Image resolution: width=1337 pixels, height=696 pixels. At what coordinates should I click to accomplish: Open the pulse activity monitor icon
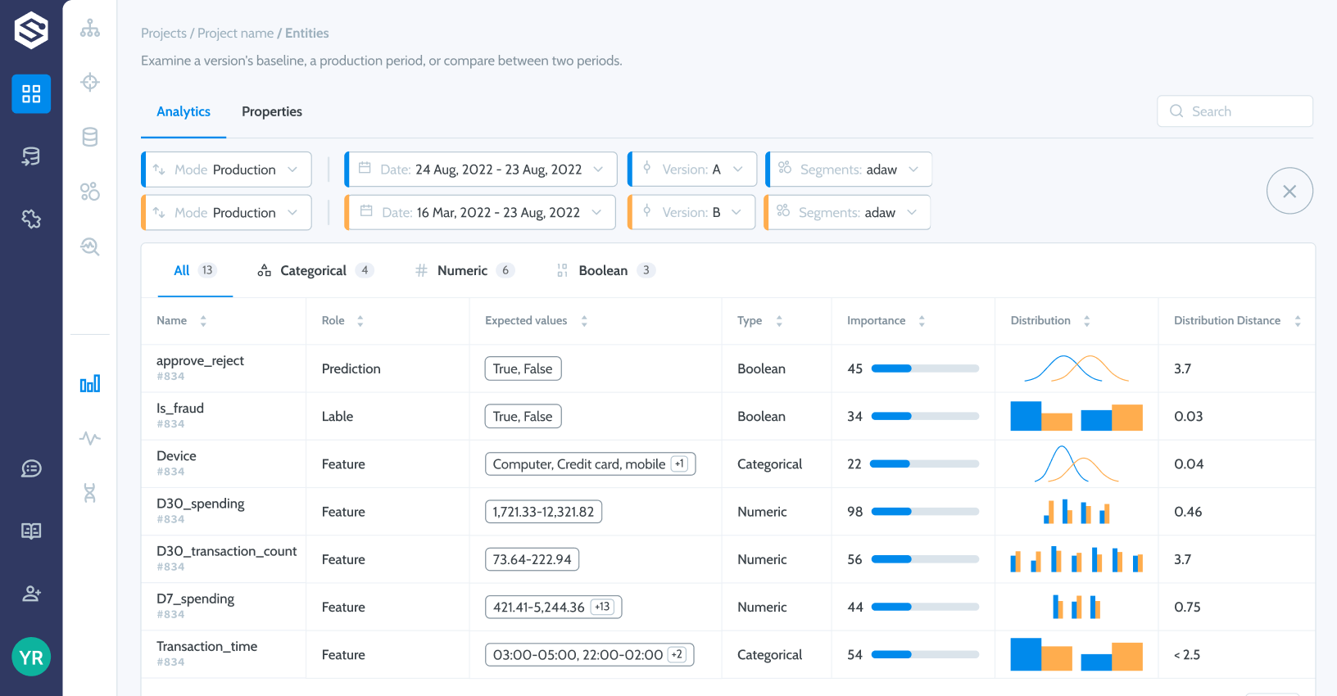tap(90, 438)
